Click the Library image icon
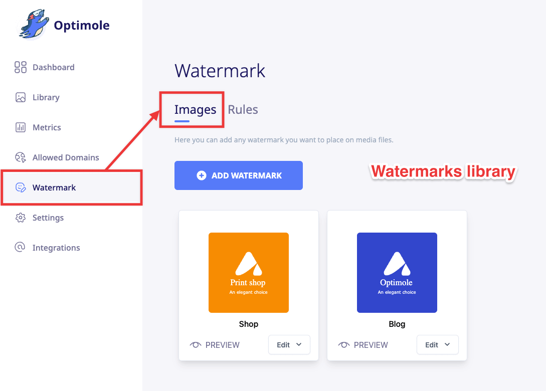The image size is (546, 391). tap(21, 97)
